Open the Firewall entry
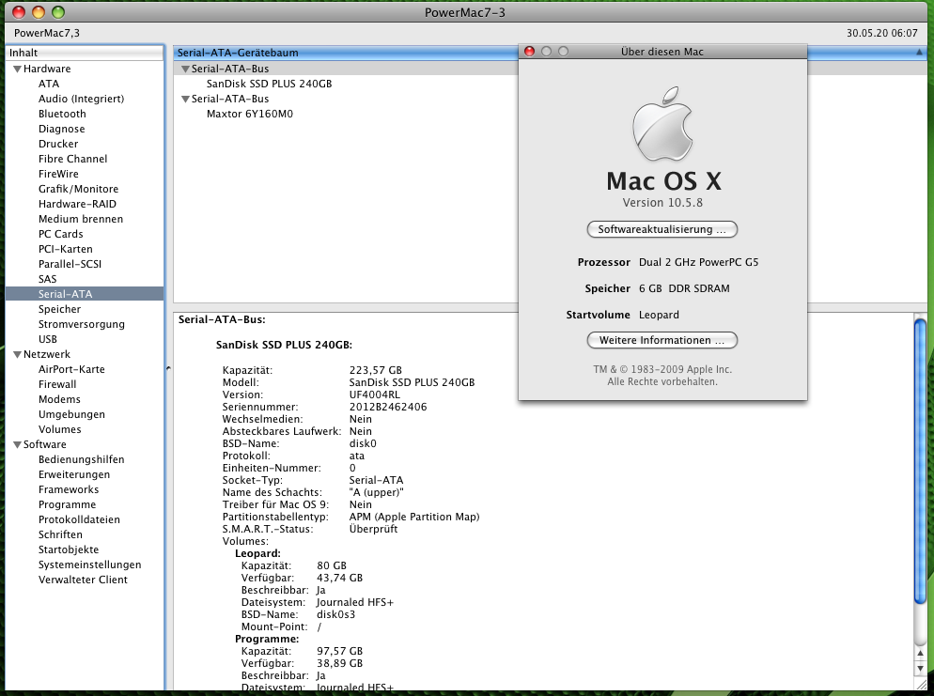This screenshot has width=934, height=696. [x=57, y=384]
